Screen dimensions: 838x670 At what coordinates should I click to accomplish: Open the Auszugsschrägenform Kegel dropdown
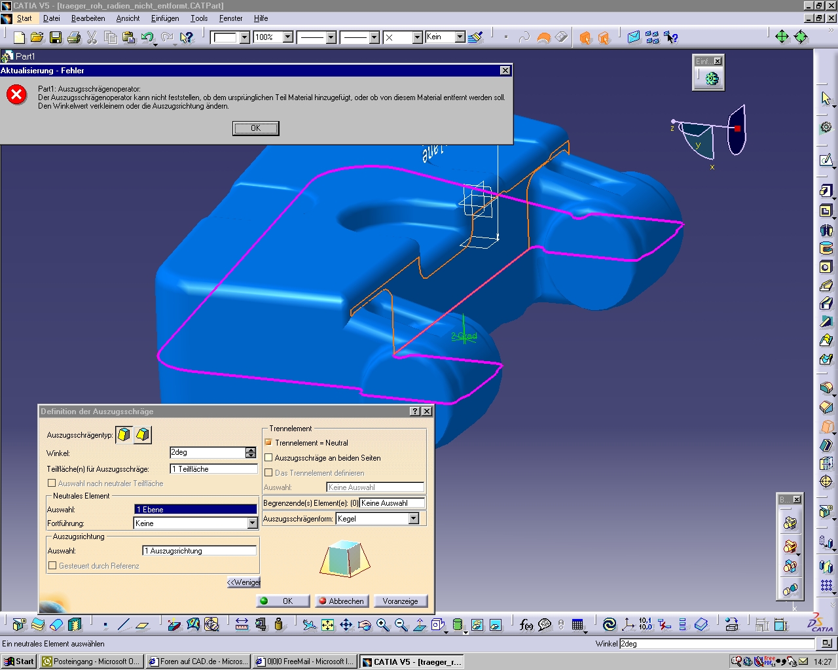pos(414,519)
